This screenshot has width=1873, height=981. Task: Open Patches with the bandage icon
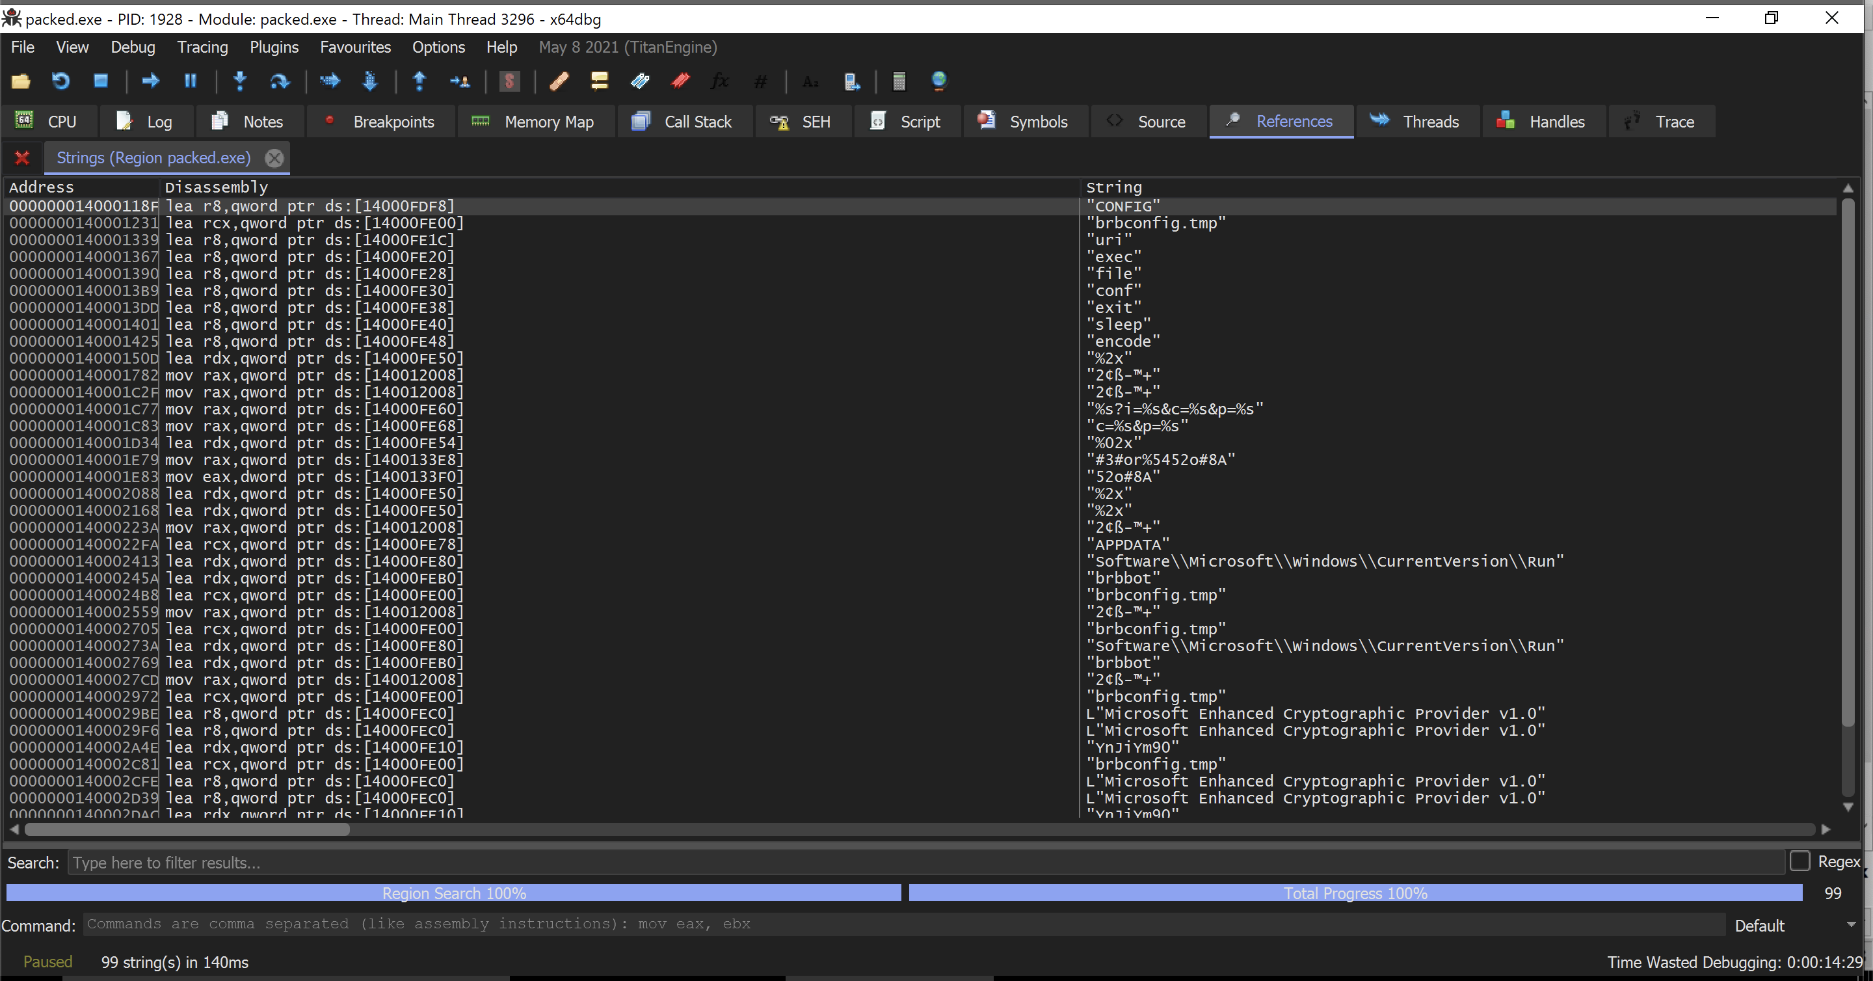[x=559, y=81]
